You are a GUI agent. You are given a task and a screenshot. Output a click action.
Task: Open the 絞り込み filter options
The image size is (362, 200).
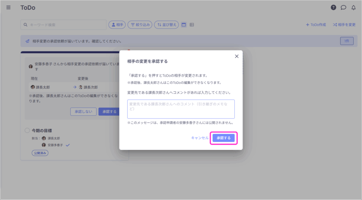coord(140,25)
